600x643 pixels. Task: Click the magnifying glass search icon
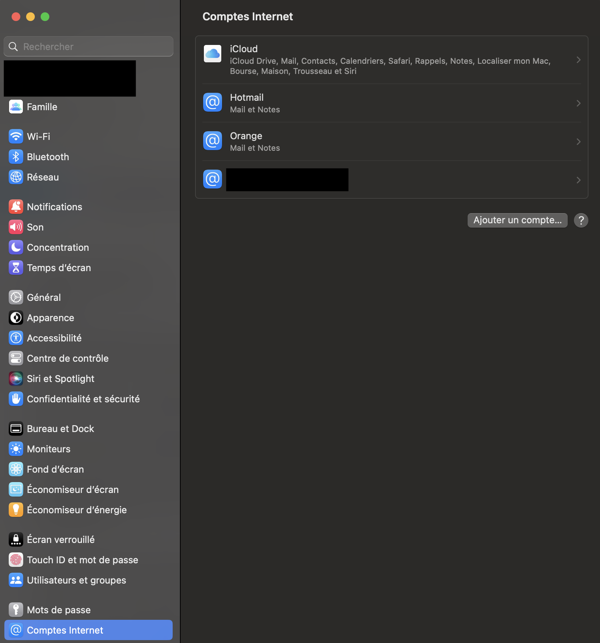[x=13, y=46]
